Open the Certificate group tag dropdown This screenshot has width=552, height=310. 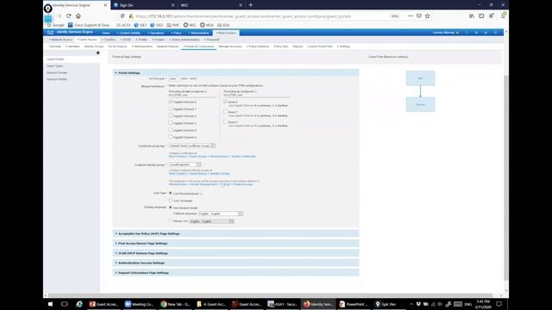click(191, 146)
